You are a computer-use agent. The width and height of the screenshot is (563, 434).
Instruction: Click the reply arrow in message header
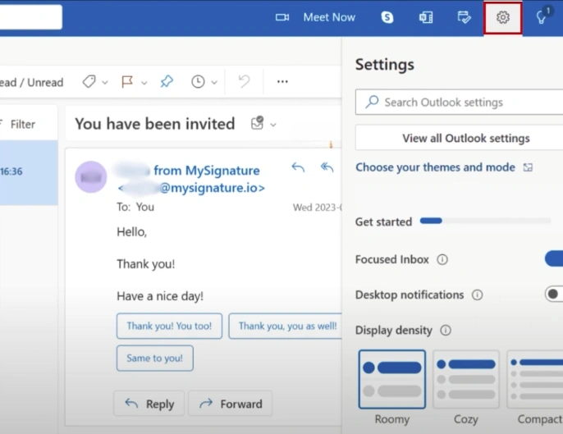tap(298, 167)
